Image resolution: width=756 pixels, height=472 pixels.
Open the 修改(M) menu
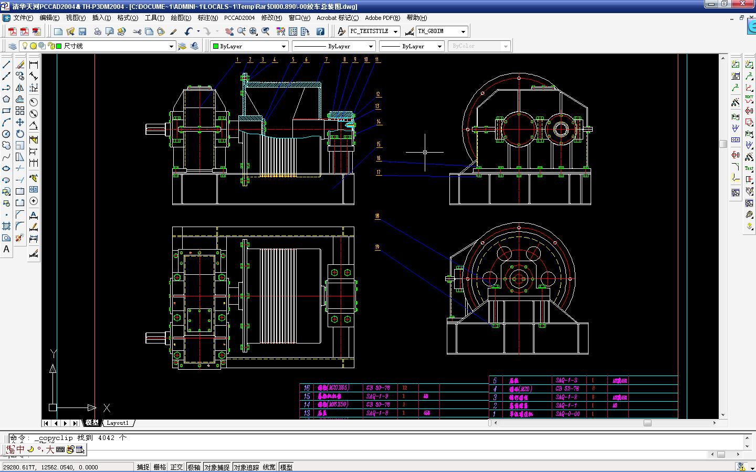click(x=271, y=18)
